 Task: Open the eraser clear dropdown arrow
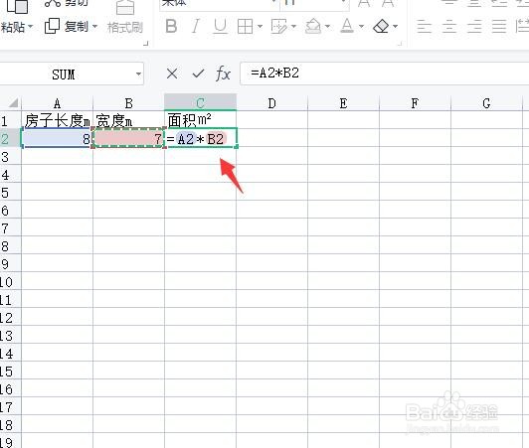click(395, 26)
